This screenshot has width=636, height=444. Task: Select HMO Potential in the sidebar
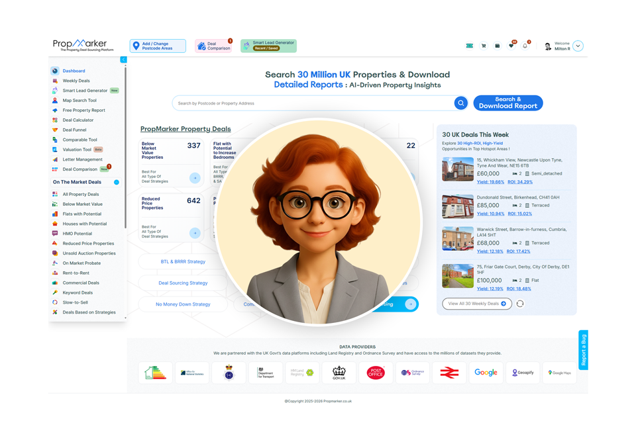pyautogui.click(x=77, y=234)
